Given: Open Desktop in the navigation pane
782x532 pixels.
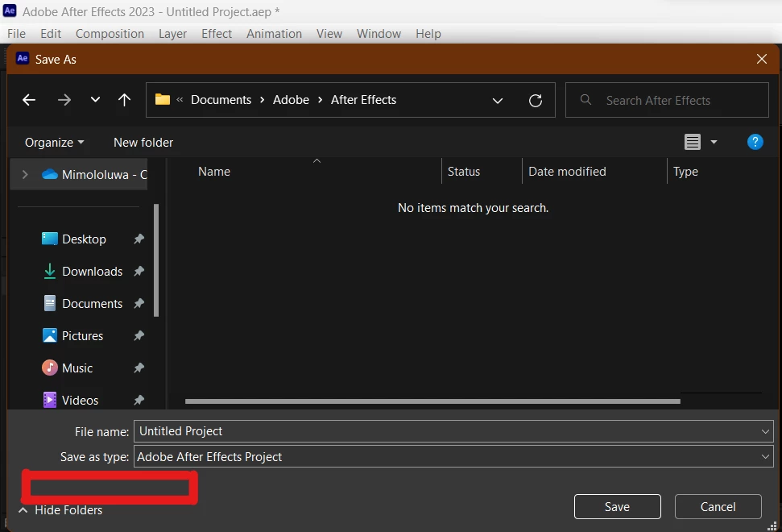Looking at the screenshot, I should tap(84, 239).
